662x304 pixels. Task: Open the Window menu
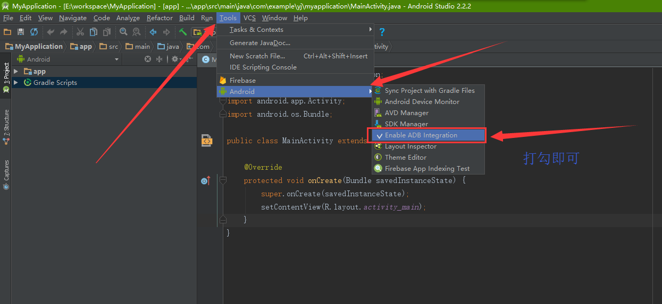pos(274,18)
